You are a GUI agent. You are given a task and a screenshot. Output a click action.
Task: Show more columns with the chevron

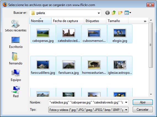[145, 21]
